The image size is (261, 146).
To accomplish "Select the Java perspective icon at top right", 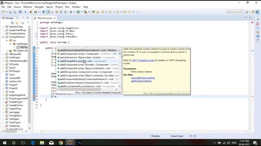I will click(x=257, y=12).
